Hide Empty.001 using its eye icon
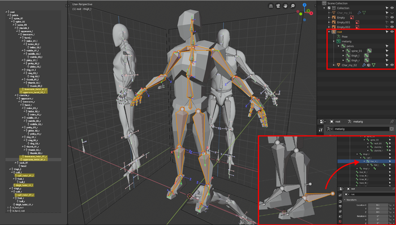This screenshot has width=396, height=225. coord(392,22)
